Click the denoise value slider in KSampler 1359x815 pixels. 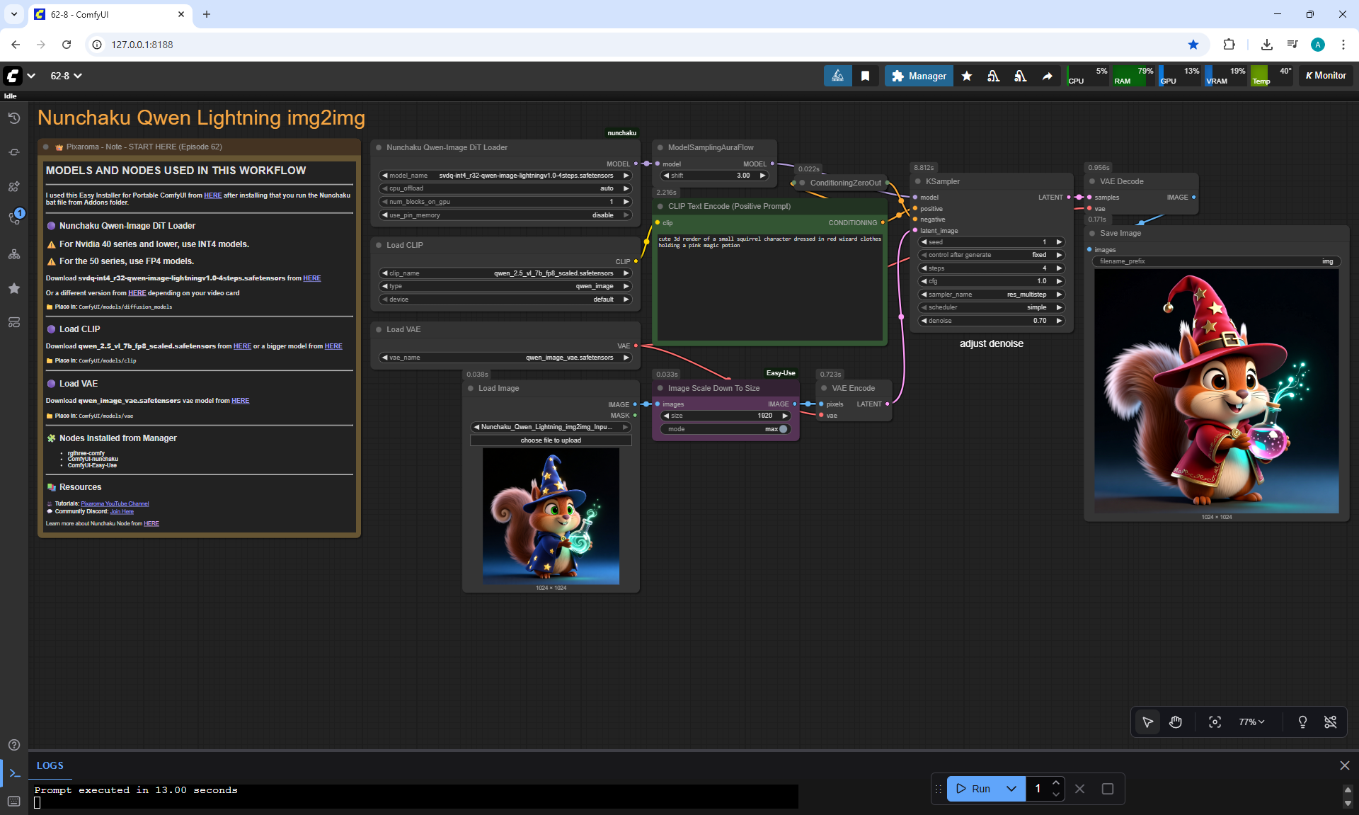tap(991, 321)
